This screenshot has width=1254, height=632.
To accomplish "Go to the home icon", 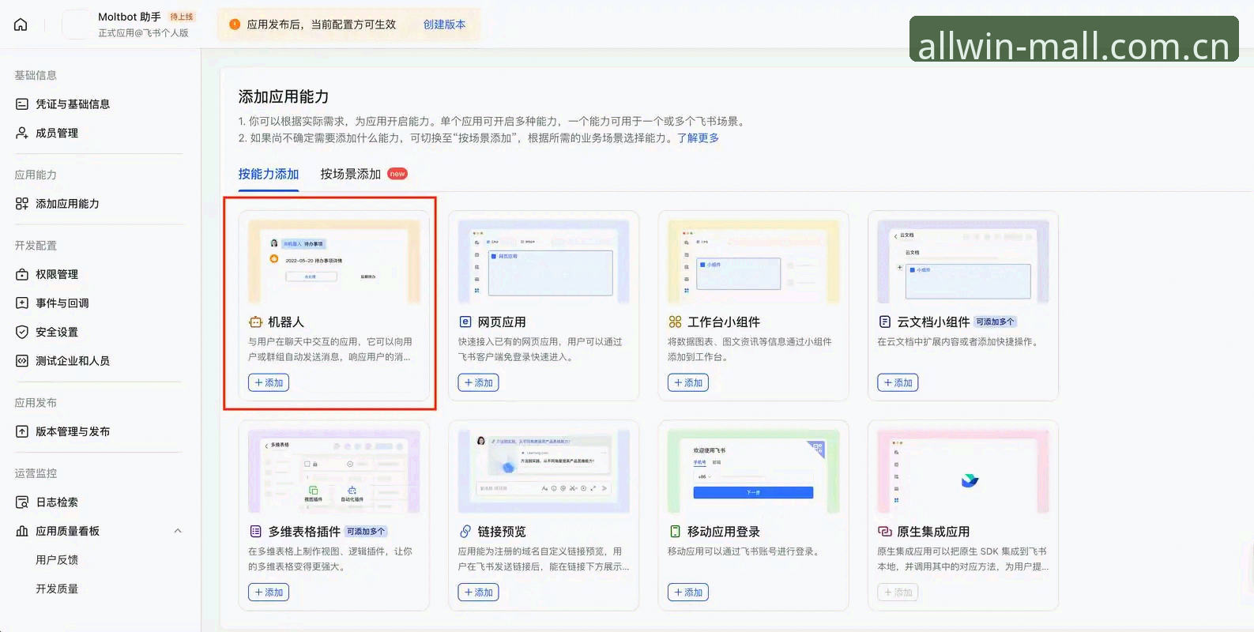I will pos(21,24).
